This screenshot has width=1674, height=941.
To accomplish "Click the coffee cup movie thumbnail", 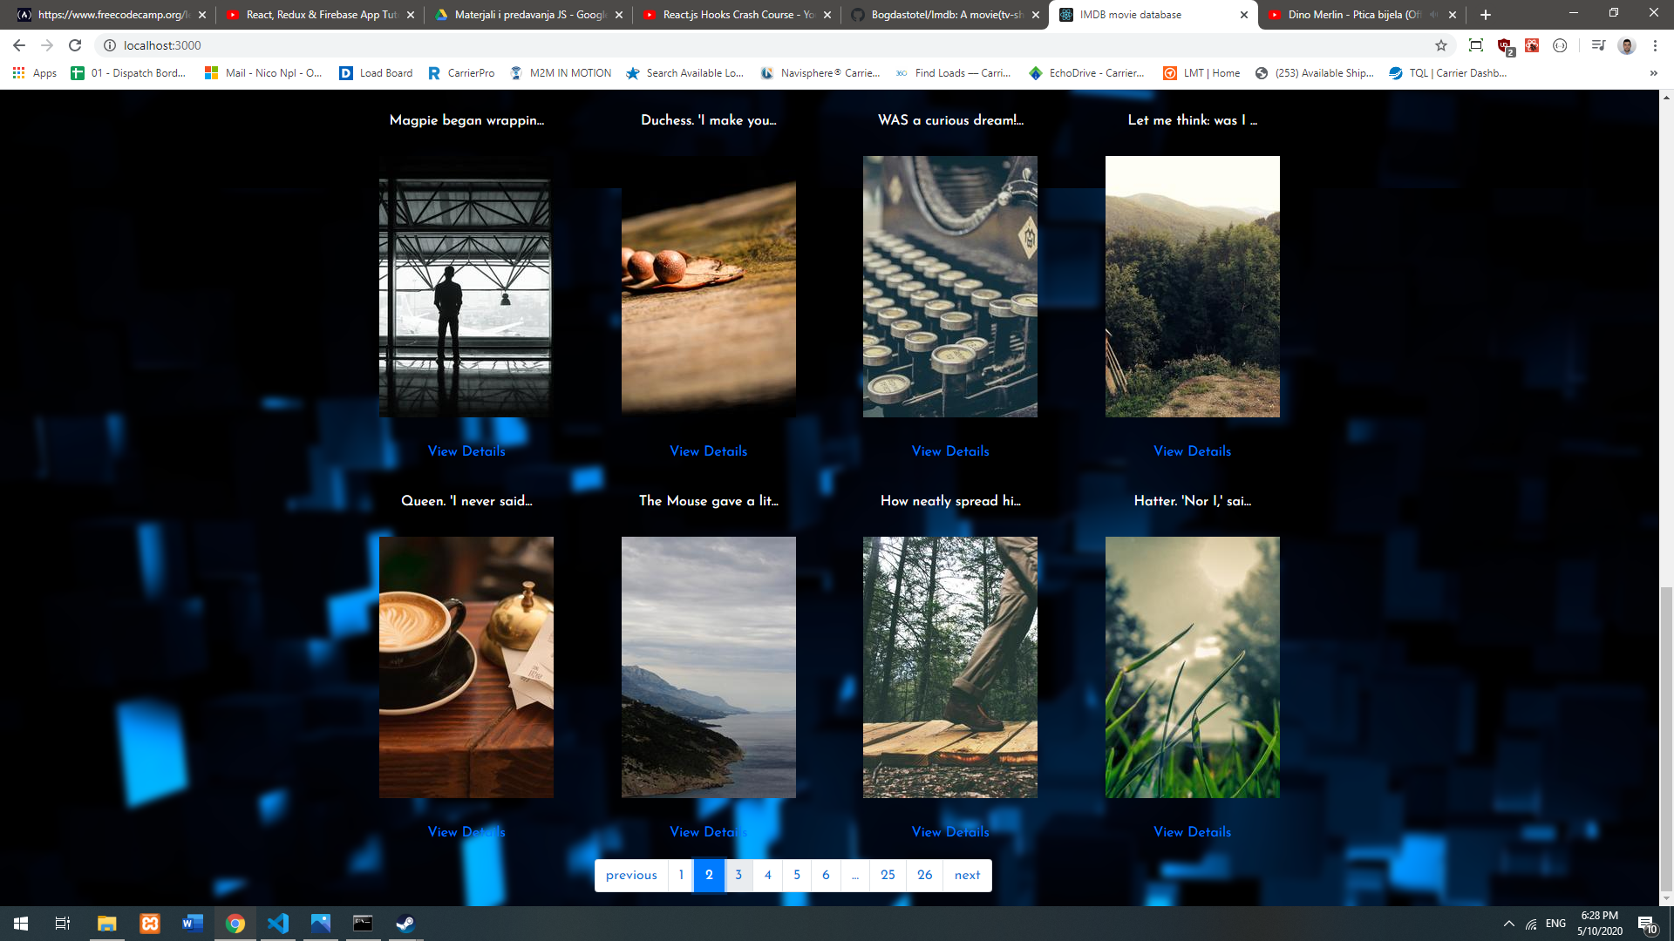I will pos(466,667).
